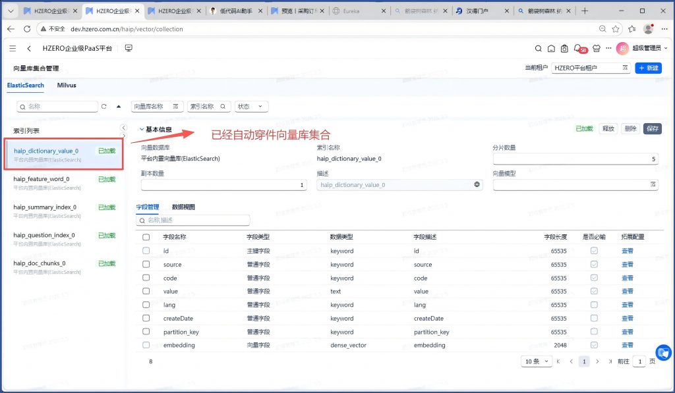Select haip_feature_word_0 in the index list
Image resolution: width=675 pixels, height=393 pixels.
tap(42, 179)
